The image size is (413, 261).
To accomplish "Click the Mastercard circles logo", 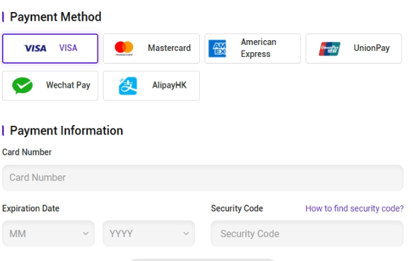I will coord(124,48).
